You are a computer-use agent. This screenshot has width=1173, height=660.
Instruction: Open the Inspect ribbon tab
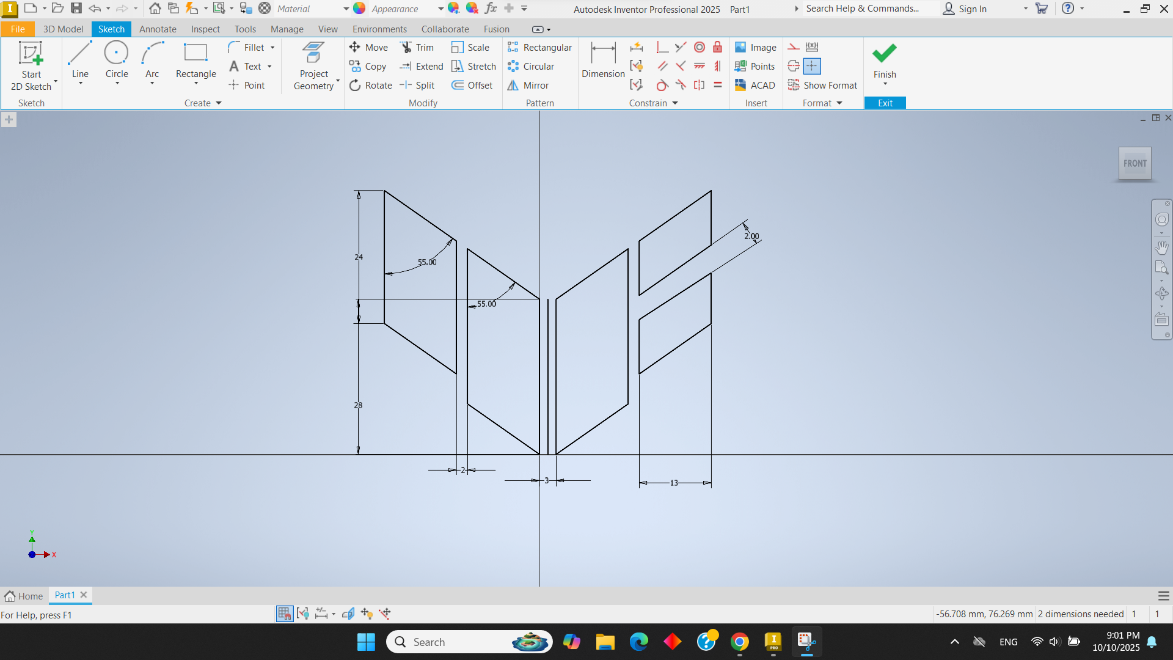pyautogui.click(x=205, y=29)
